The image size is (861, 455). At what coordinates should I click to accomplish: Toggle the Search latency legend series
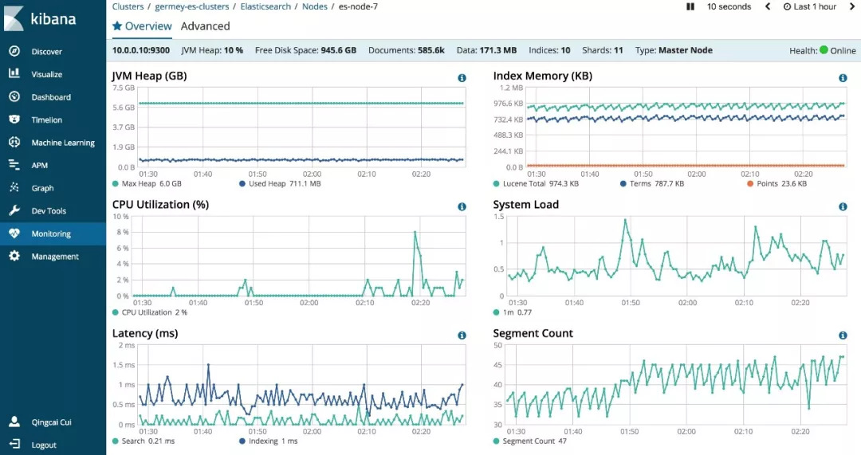(143, 441)
